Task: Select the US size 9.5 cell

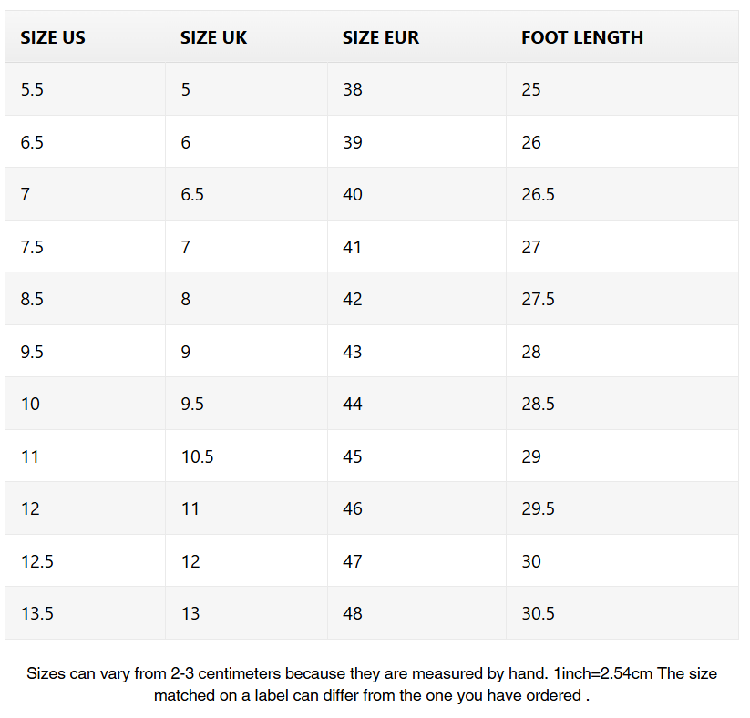Action: (85, 351)
